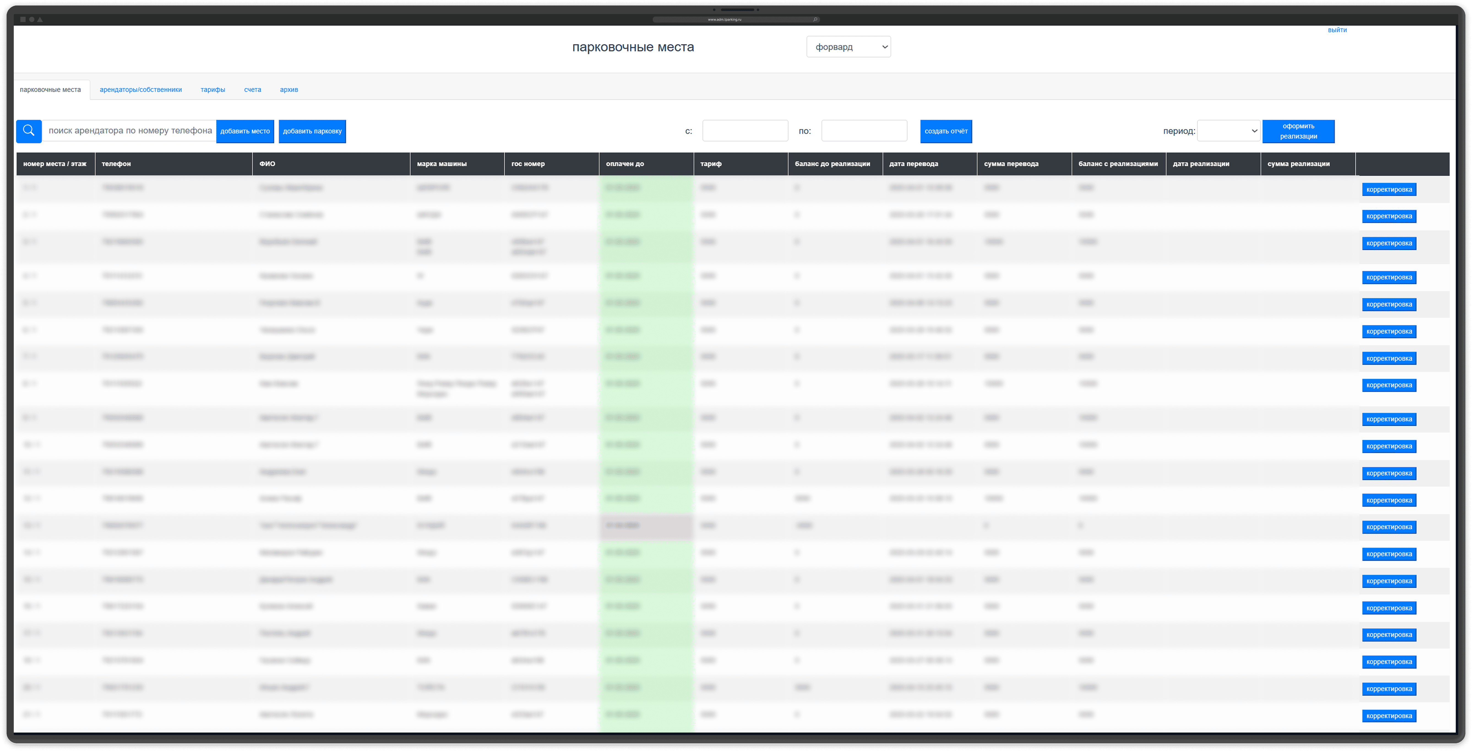Open the 'период' dropdown

tap(1229, 131)
